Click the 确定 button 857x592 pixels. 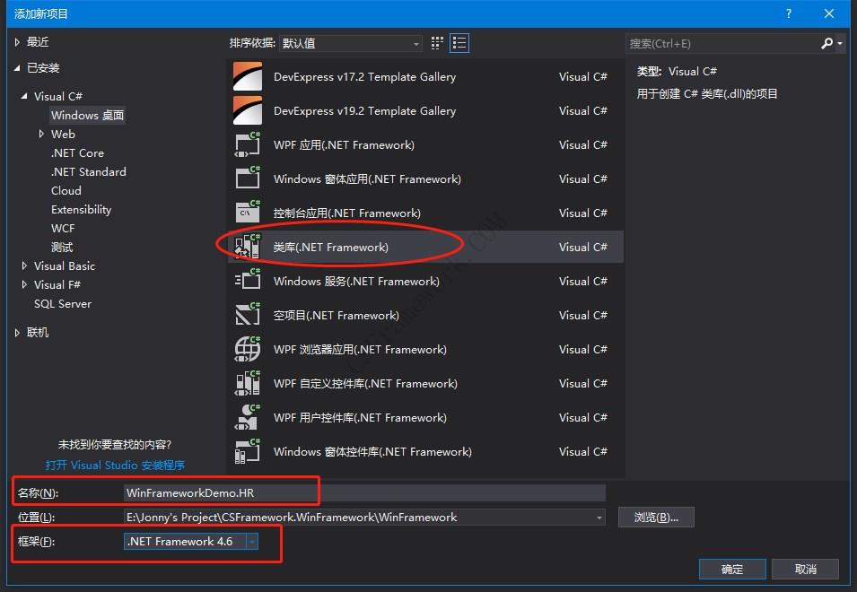731,569
